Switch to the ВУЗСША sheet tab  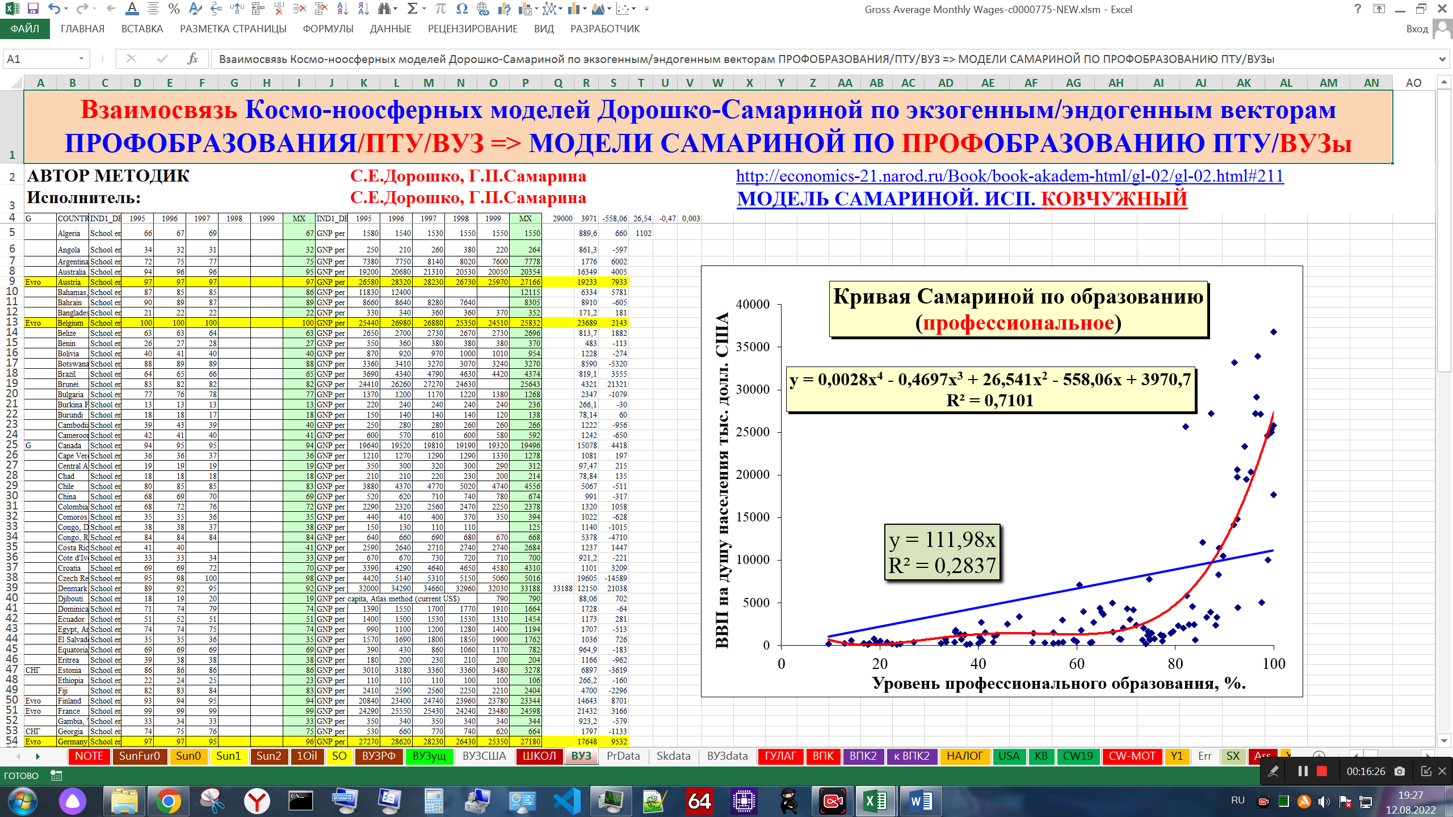click(484, 756)
